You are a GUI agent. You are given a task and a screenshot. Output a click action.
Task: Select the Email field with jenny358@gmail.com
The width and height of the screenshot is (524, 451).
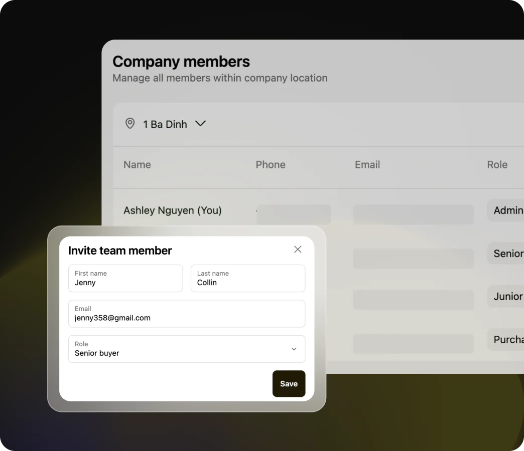(187, 314)
